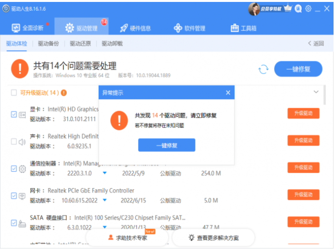Click the 通信控制器 chip icon
Viewport: 335px width, 251px height.
22,169
